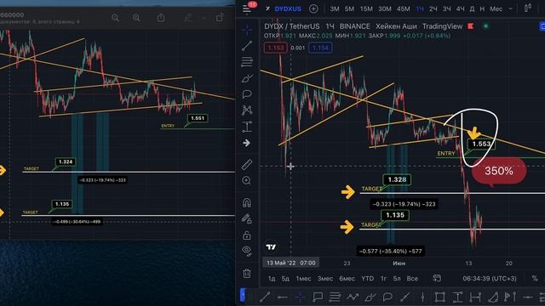
Task: Pick horizontal ray in bottom favorites toolbar
Action: click(282, 297)
